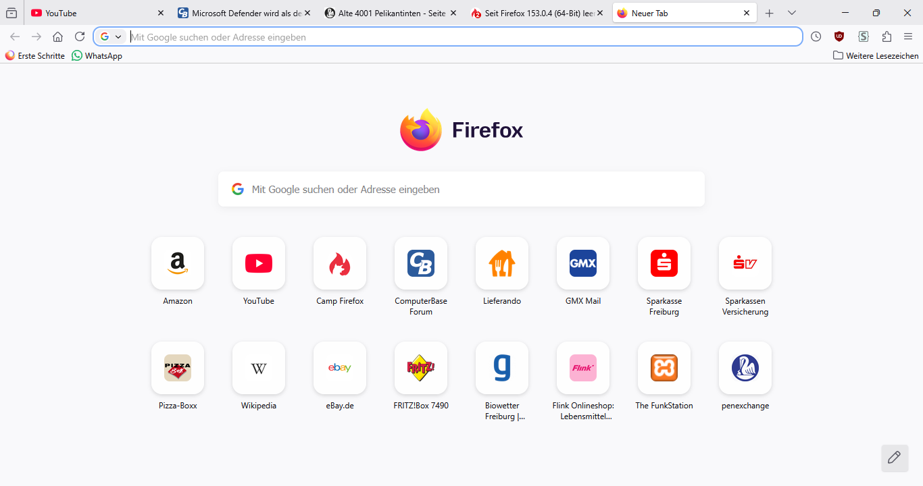923x486 pixels.
Task: Open the Sparkasse Freiburg shortcut
Action: tap(664, 263)
